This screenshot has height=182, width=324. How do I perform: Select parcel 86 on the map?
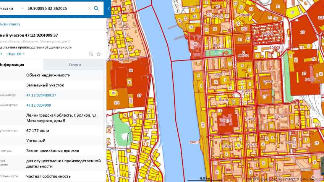[131, 71]
